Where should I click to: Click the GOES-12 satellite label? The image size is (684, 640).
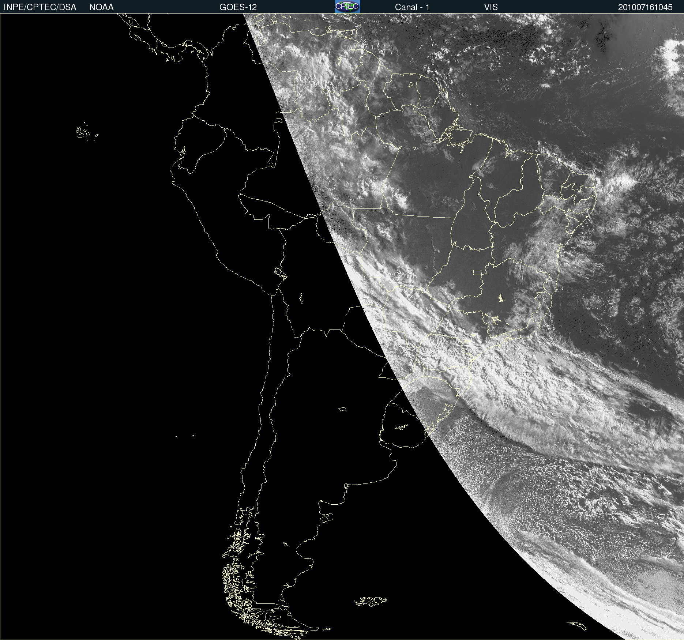click(x=238, y=7)
